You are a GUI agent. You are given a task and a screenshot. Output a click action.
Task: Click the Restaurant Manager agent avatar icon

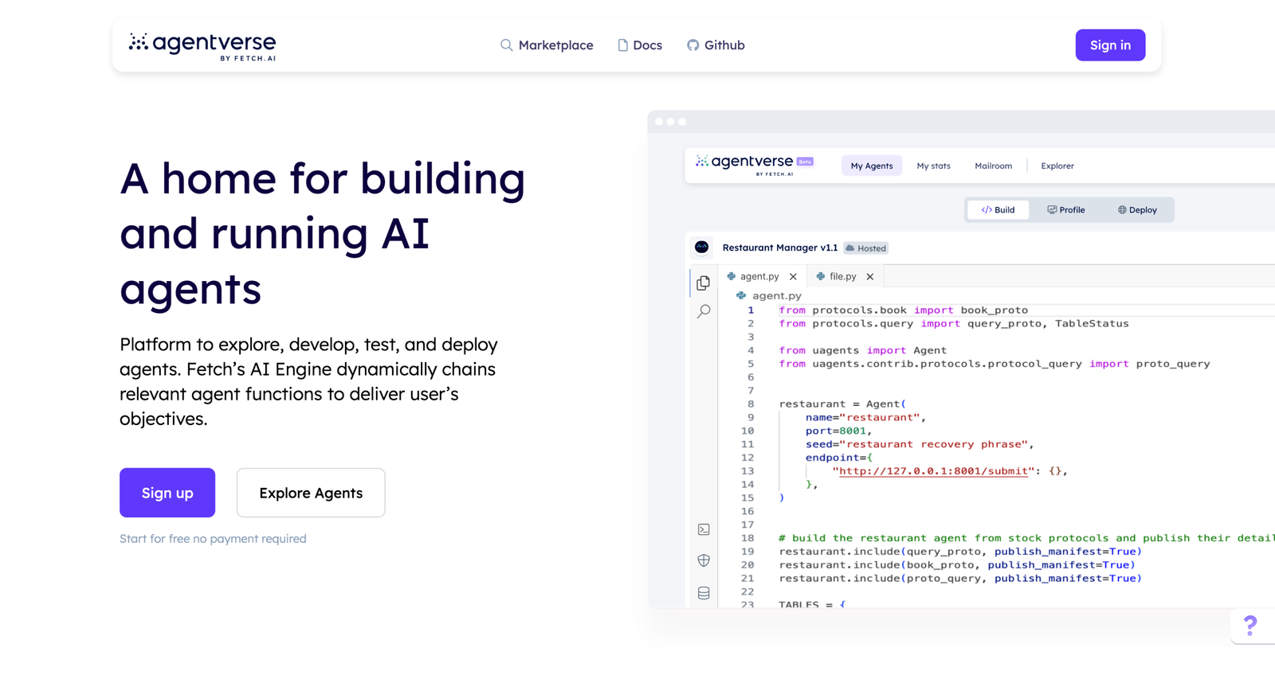coord(701,248)
